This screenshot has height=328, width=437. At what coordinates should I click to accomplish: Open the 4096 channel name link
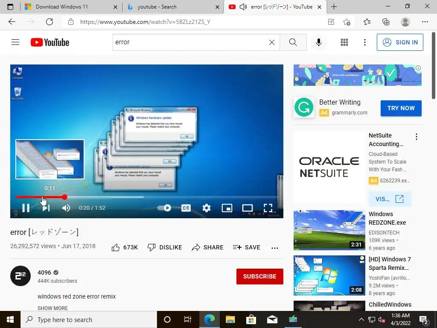tap(44, 272)
